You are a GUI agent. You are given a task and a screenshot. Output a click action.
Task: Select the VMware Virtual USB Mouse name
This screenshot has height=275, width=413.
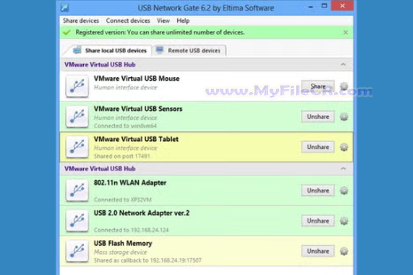[137, 78]
